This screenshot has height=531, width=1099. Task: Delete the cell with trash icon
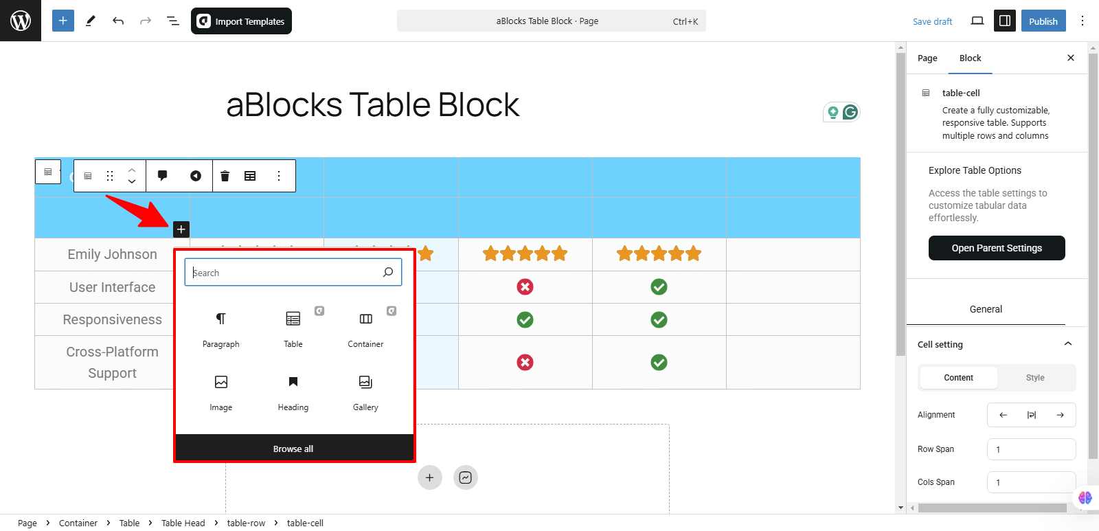click(225, 176)
